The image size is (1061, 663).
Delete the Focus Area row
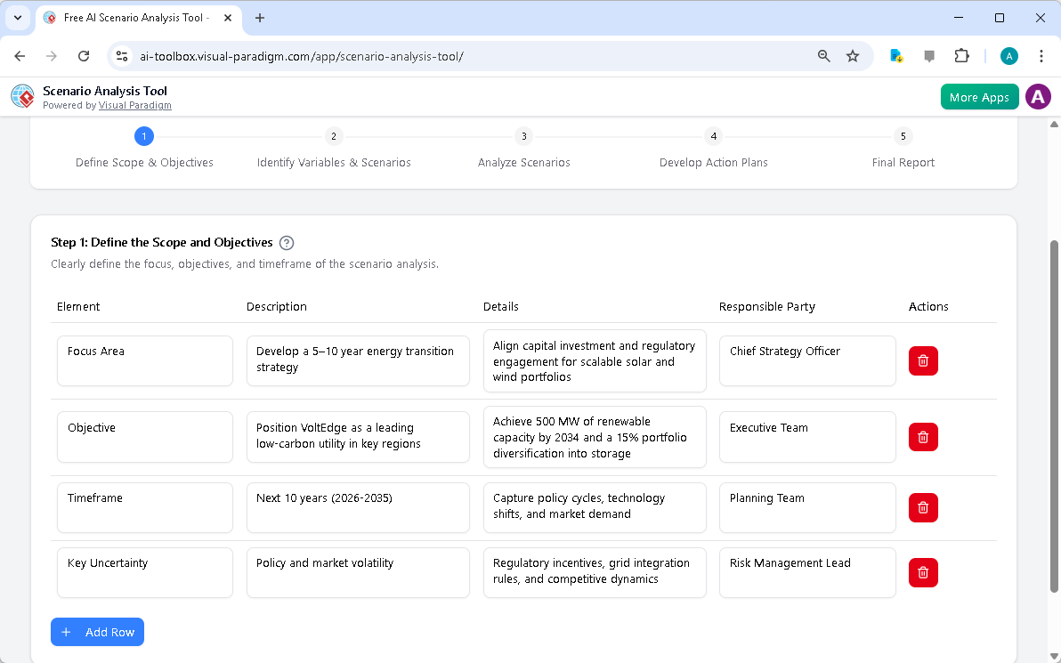pyautogui.click(x=923, y=360)
